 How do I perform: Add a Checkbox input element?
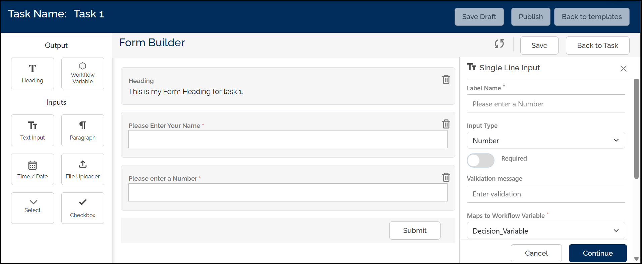point(83,208)
